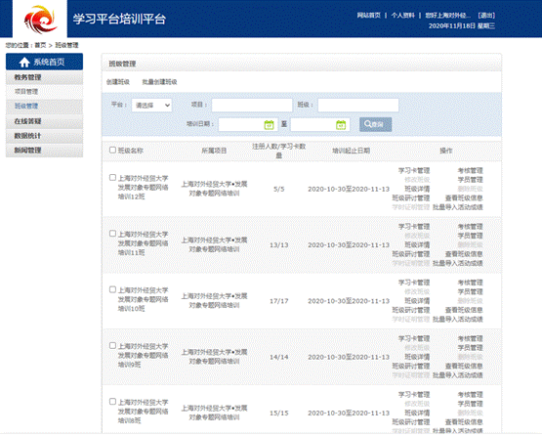This screenshot has width=542, height=436.
Task: Click the home icon in 系统首页
Action: pos(24,62)
